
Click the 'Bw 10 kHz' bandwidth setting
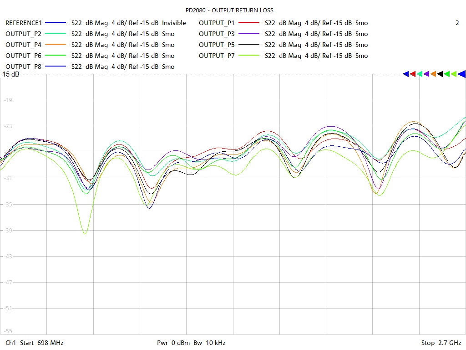[x=209, y=343]
